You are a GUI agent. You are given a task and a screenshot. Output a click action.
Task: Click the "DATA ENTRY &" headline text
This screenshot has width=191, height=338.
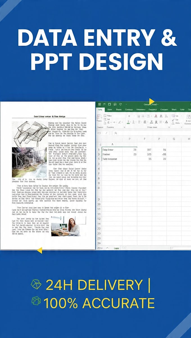(97, 37)
